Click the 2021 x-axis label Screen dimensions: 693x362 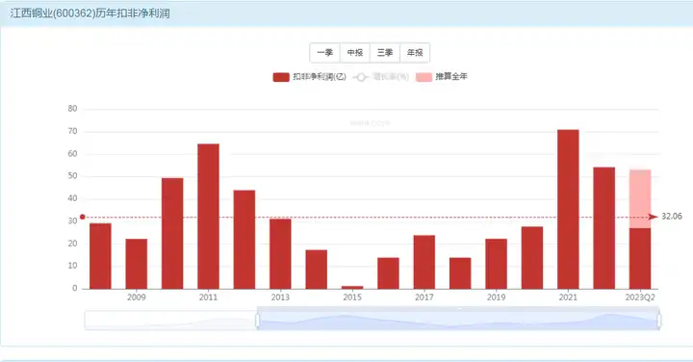point(568,297)
